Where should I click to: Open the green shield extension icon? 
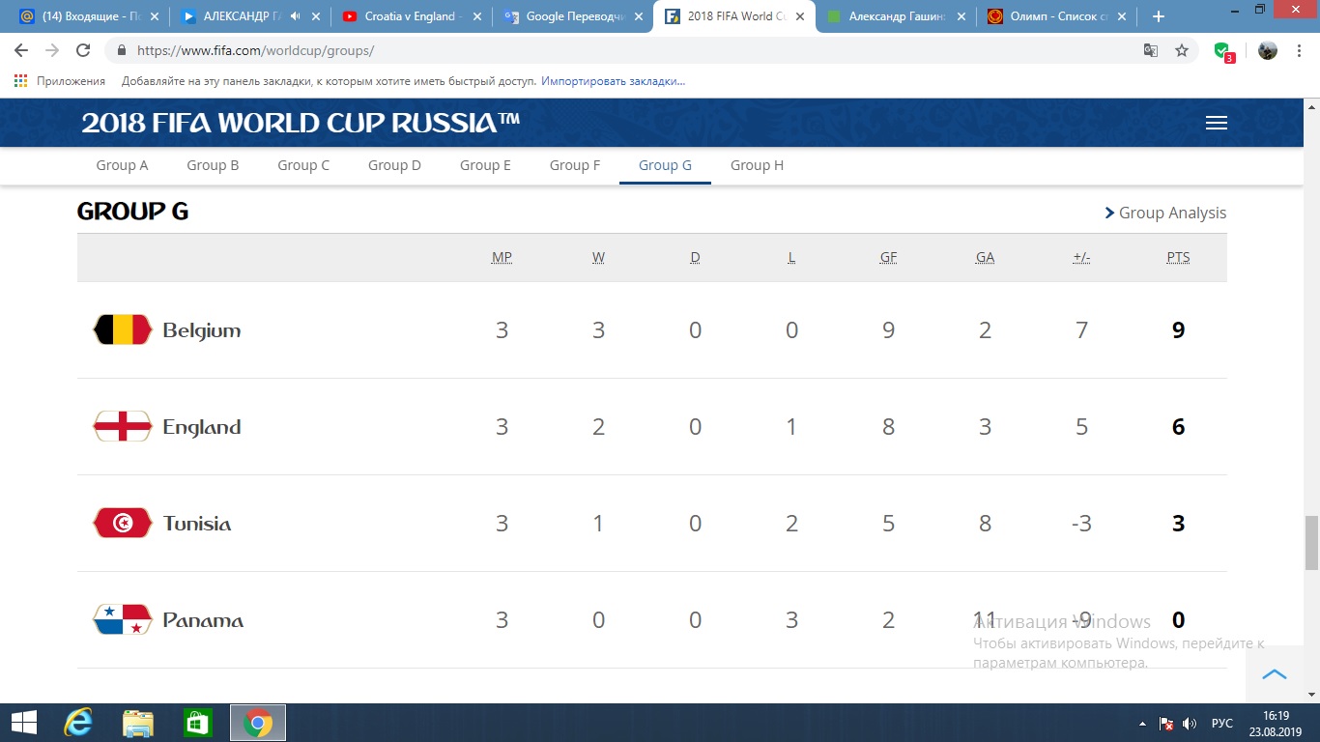[1223, 51]
